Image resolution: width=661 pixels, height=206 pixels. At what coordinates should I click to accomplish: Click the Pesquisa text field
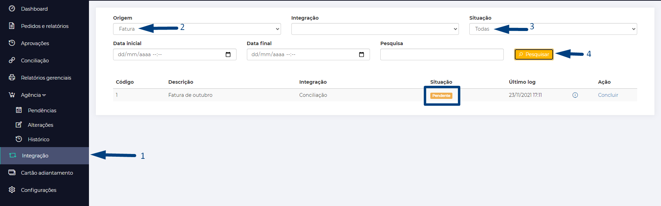442,54
